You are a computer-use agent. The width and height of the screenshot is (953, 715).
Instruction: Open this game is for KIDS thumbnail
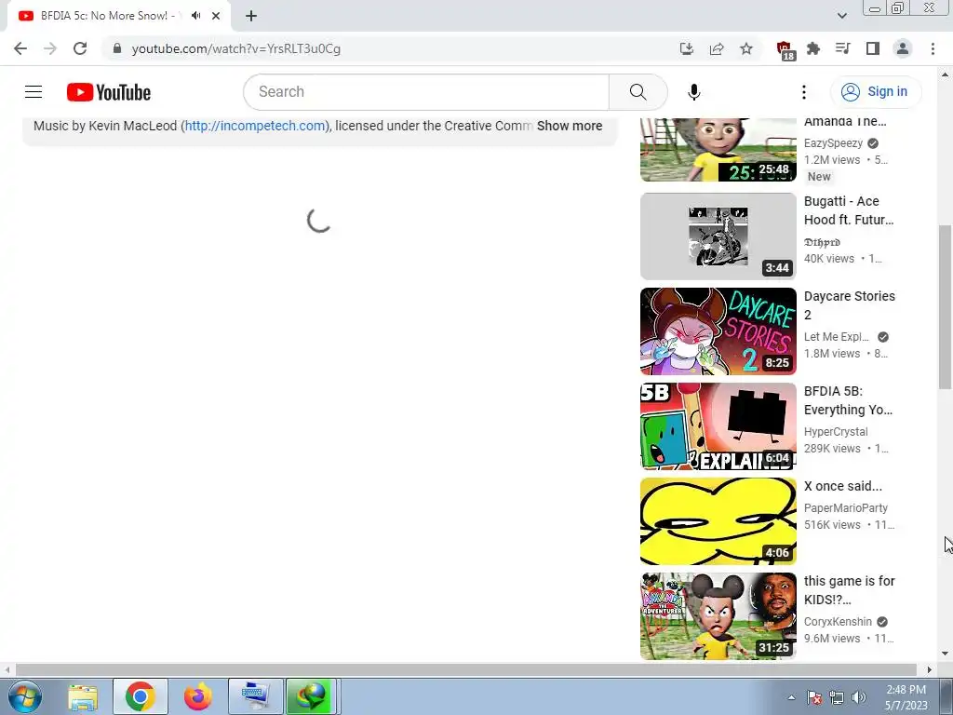coord(718,615)
